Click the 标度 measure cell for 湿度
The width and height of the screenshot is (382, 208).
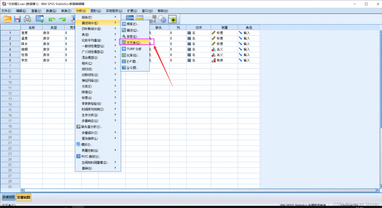pyautogui.click(x=224, y=33)
